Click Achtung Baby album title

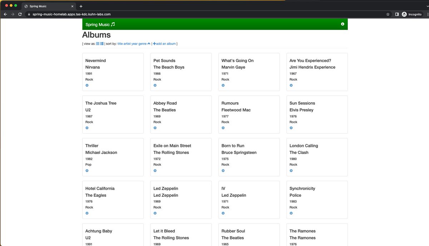tap(99, 231)
